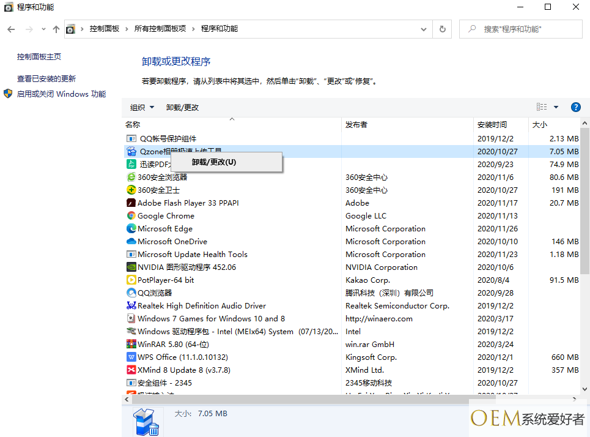Click 卸载/更改 in the toolbar

pos(182,108)
